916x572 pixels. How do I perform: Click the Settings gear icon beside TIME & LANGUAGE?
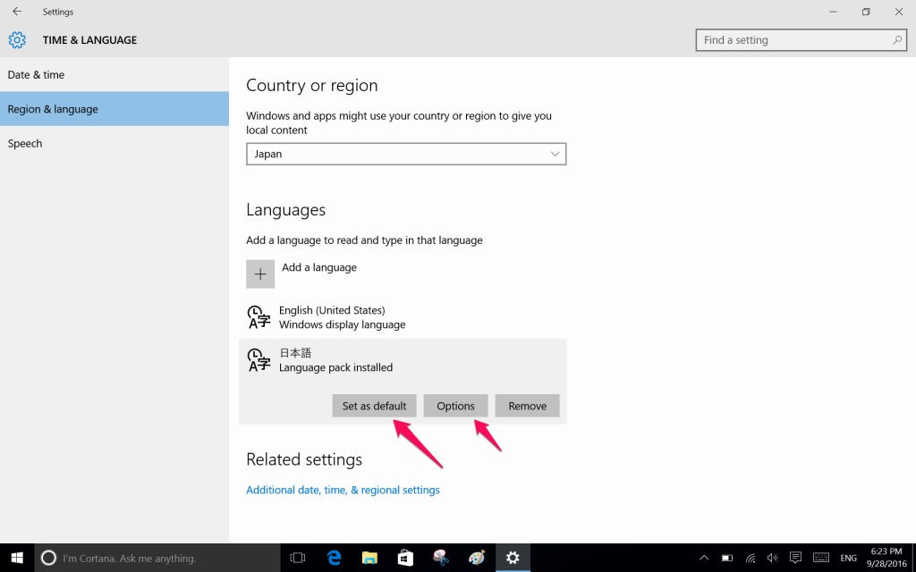[17, 39]
